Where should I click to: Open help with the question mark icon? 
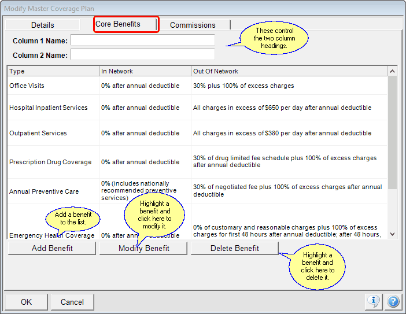coord(393,301)
